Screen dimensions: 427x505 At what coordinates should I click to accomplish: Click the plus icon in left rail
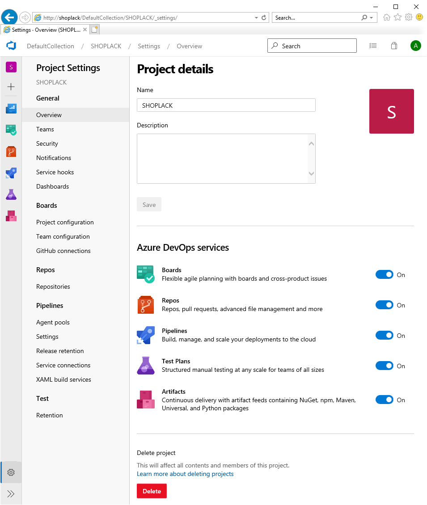(11, 87)
